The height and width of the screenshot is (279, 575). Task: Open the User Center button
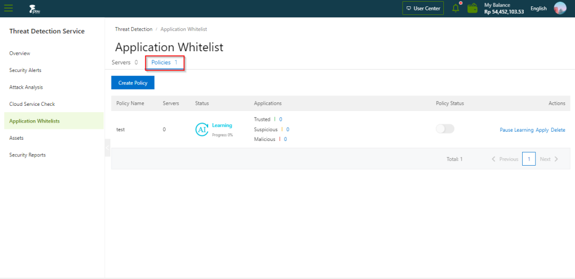[423, 8]
